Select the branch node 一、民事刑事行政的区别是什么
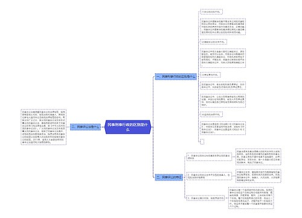302x218 pixels. (176, 77)
